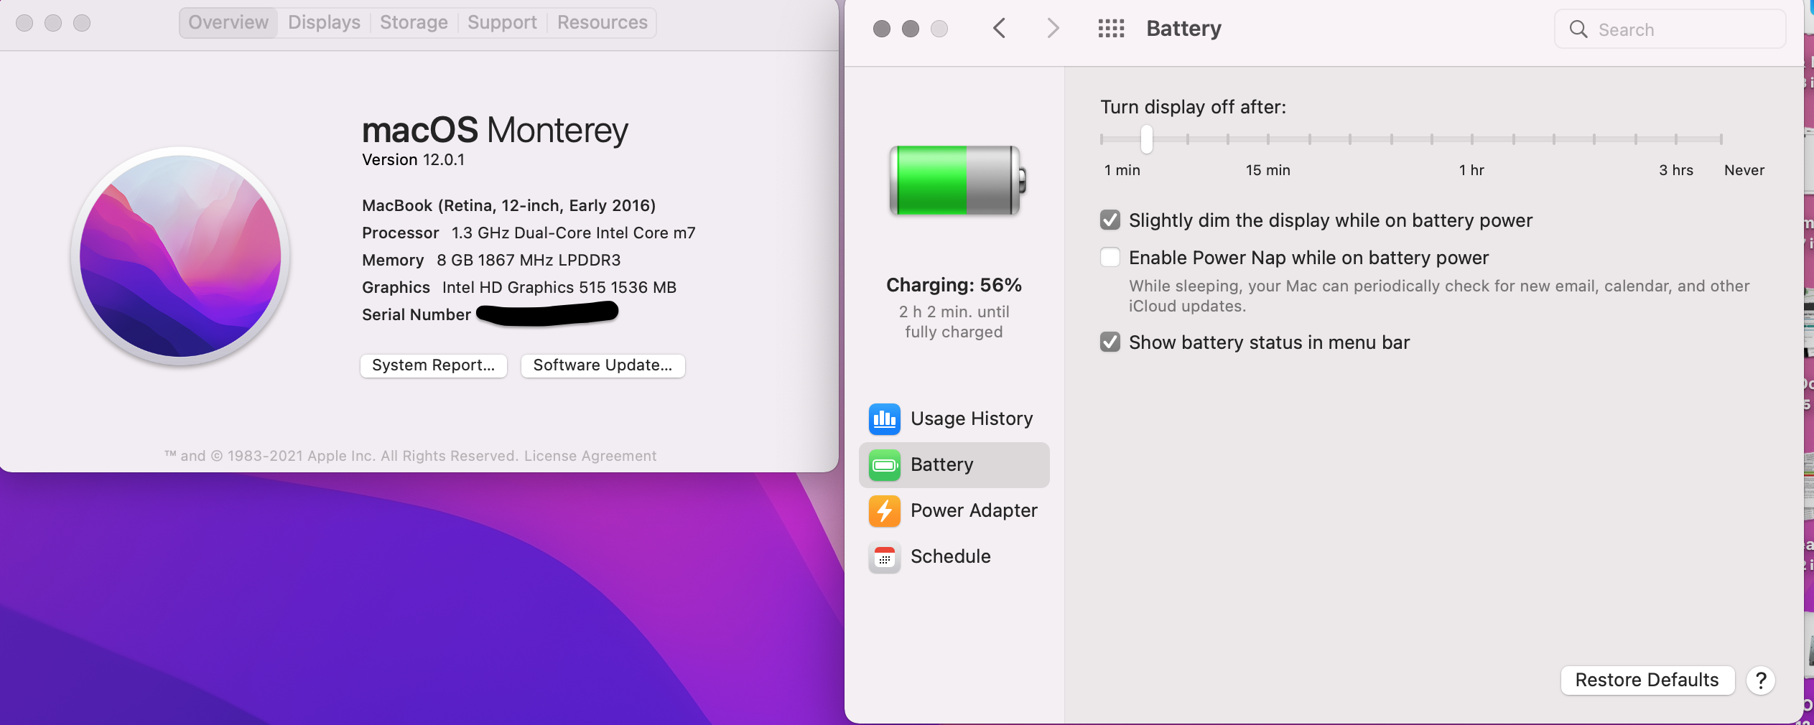Click the Memory 8 GB 1867 MHz line

click(x=491, y=261)
